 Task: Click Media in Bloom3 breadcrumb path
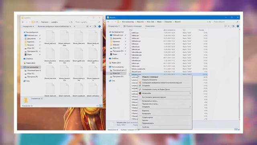pos(159,22)
